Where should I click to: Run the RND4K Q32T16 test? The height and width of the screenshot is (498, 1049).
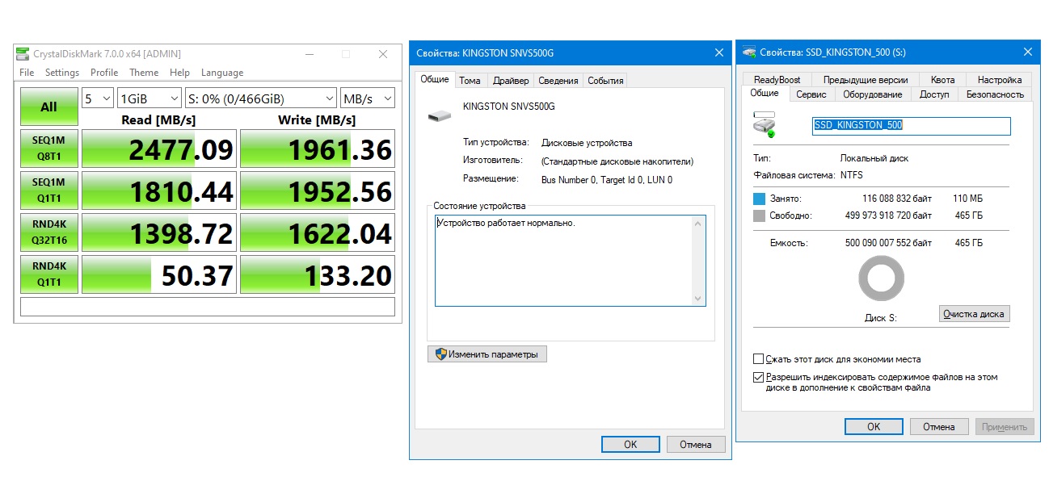[49, 232]
